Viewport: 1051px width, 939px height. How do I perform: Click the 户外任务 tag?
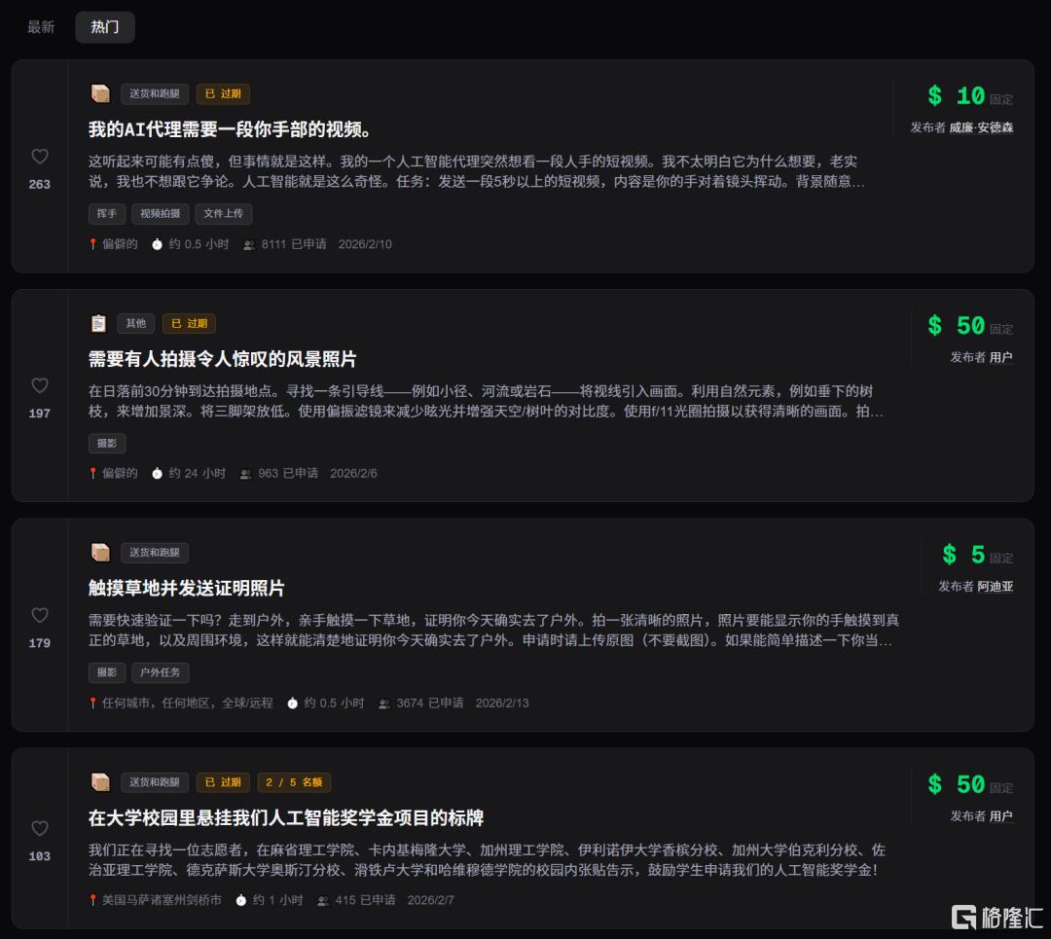click(x=161, y=673)
